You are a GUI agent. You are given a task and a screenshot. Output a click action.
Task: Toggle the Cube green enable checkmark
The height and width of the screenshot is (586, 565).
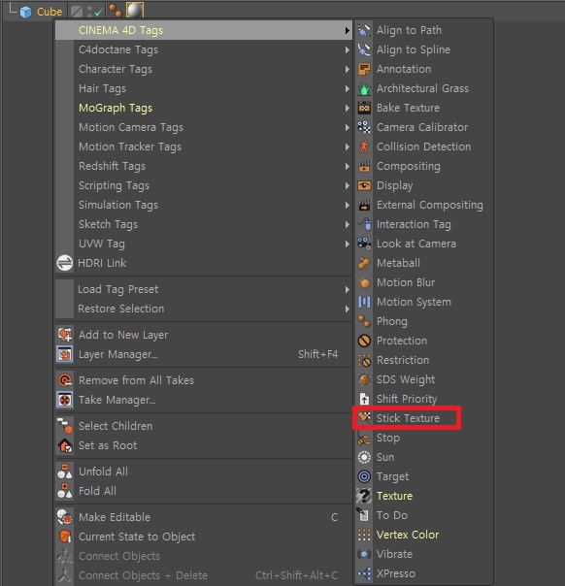point(99,12)
